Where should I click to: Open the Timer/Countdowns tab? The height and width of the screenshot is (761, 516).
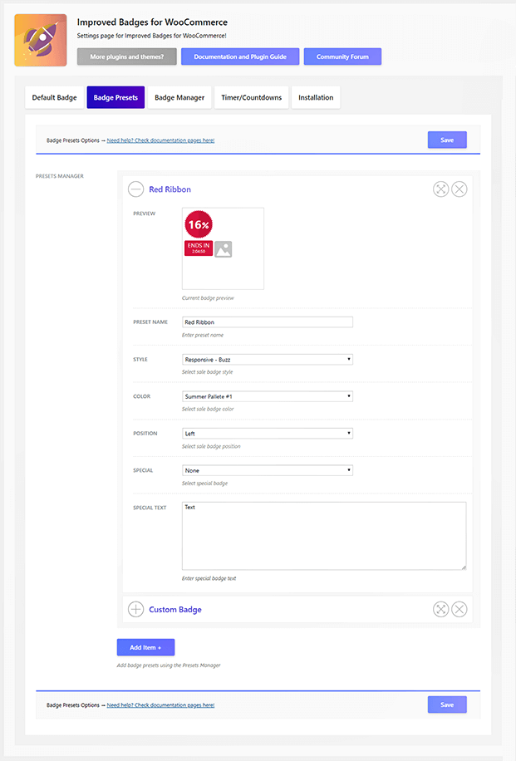251,98
